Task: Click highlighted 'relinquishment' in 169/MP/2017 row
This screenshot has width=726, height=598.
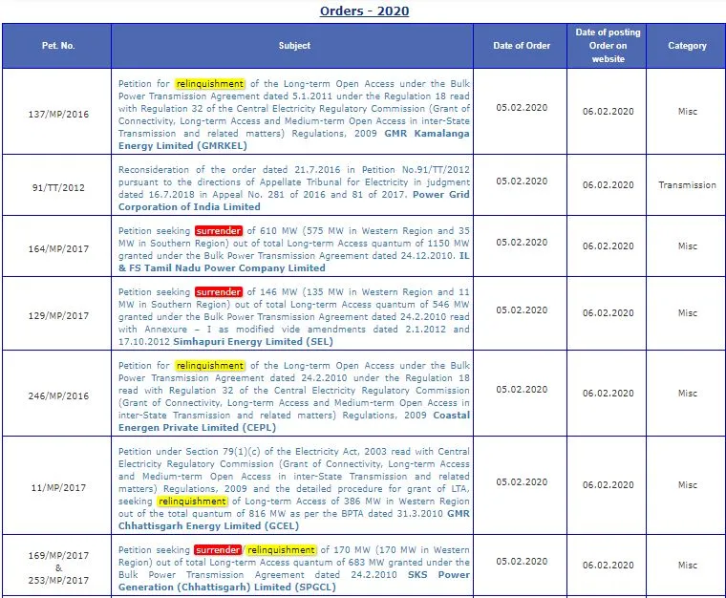Action: (281, 549)
